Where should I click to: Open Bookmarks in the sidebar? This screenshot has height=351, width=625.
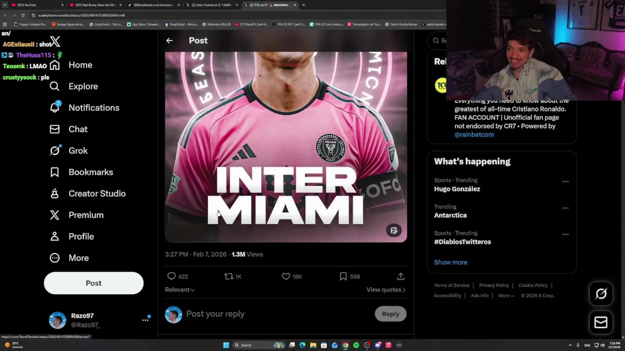(81, 172)
